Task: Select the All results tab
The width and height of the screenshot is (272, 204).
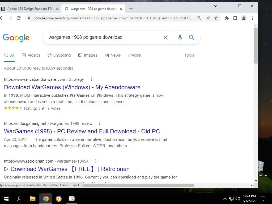Action: 9,55
